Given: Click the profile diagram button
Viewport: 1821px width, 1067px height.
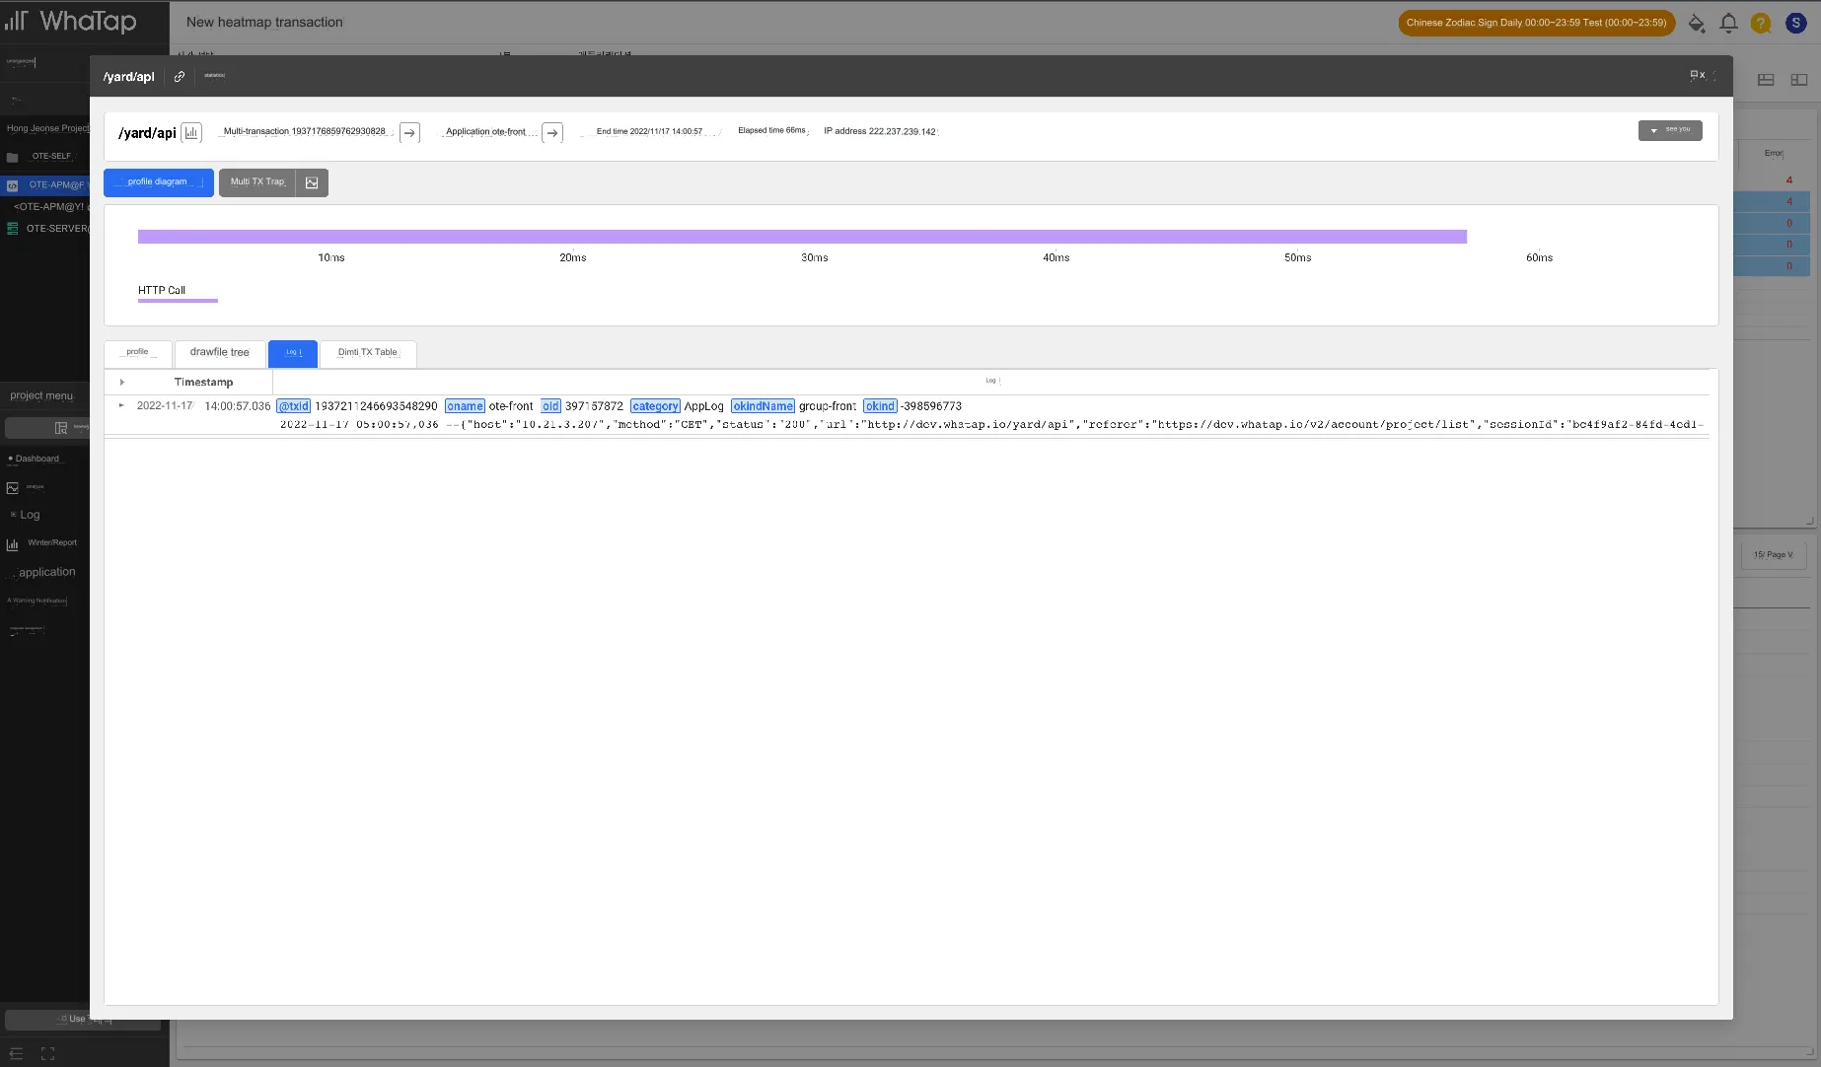Looking at the screenshot, I should tap(159, 182).
